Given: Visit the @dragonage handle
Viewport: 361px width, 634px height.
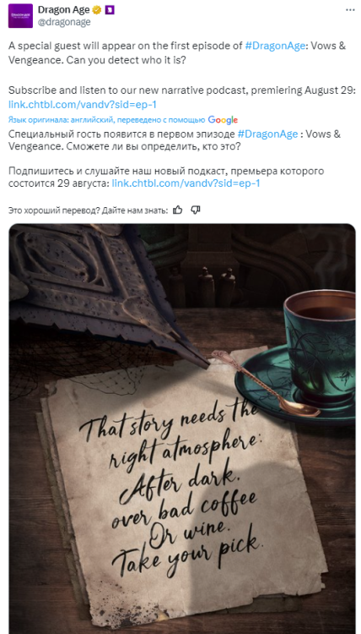Looking at the screenshot, I should coord(64,22).
